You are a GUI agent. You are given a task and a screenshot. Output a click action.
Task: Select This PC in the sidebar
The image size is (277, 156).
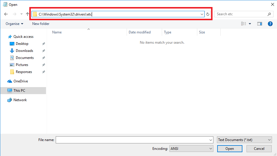click(23, 90)
